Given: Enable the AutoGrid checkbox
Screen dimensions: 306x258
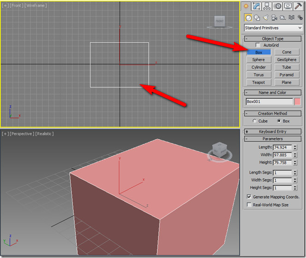Looking at the screenshot, I should tap(258, 45).
